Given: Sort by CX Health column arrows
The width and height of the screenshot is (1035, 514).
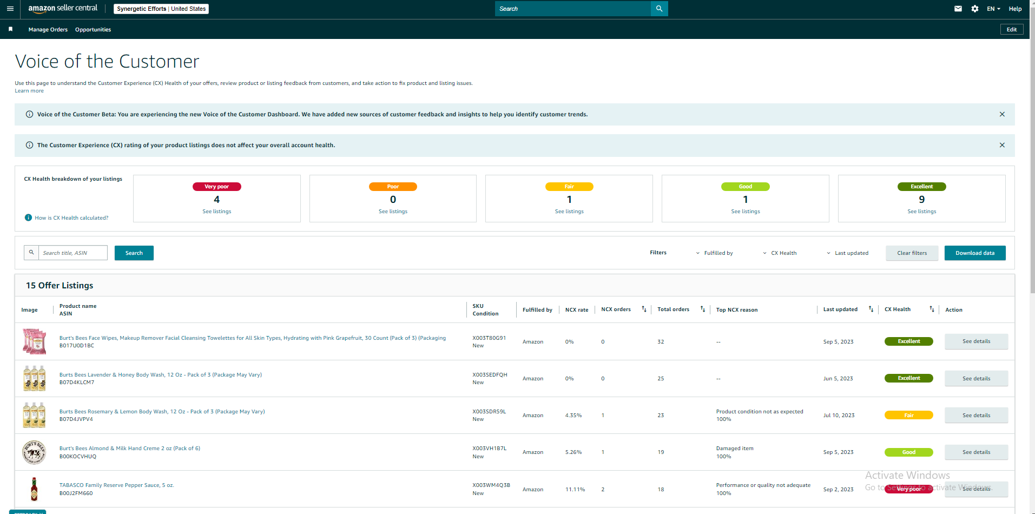Looking at the screenshot, I should 932,309.
